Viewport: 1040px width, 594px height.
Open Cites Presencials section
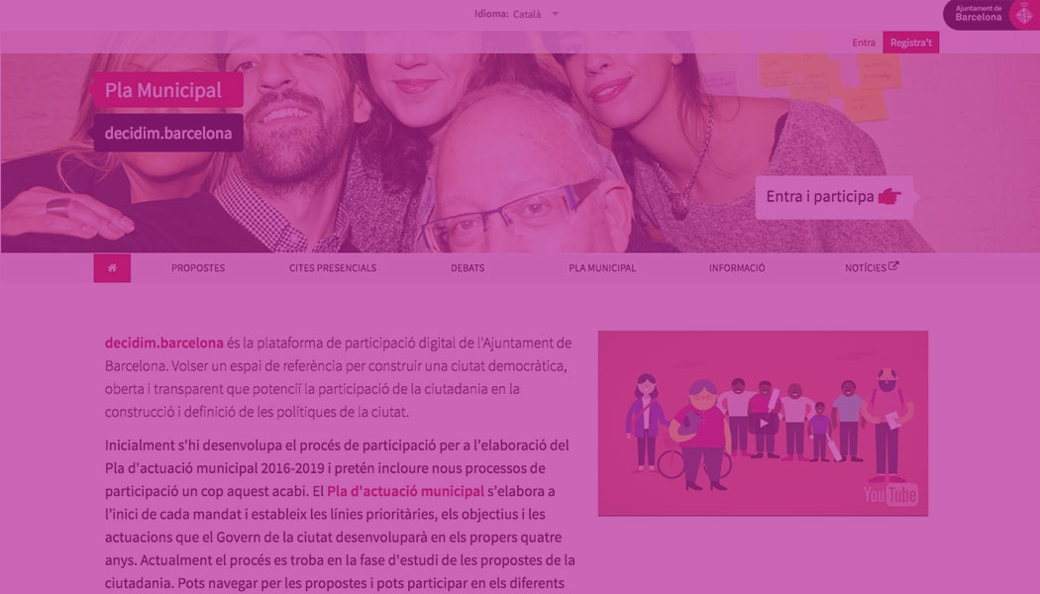(332, 268)
